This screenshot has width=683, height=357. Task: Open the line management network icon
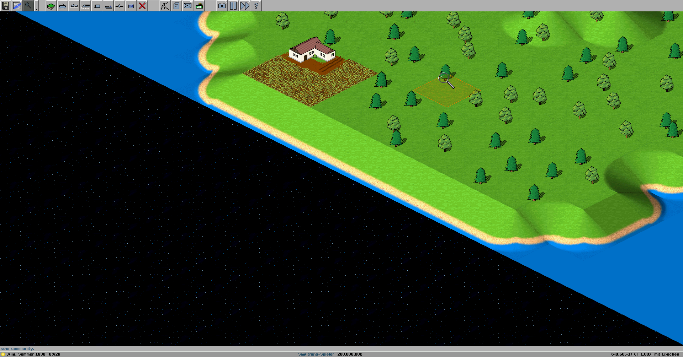(165, 6)
